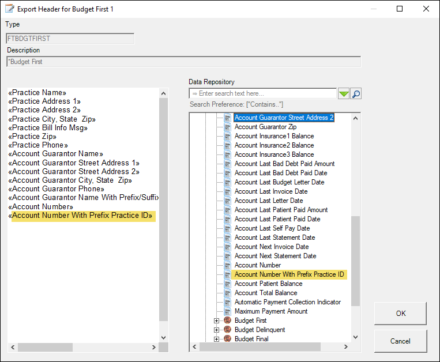Click the Data Repository search text field
Screen dimensions: 440x362
262,93
